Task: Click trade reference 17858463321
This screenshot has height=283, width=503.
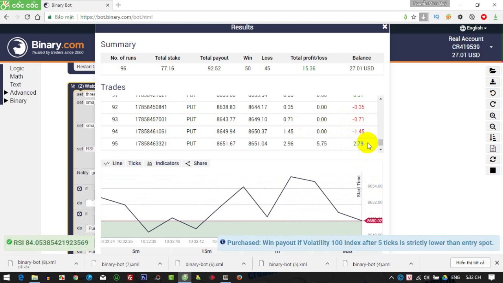Action: pyautogui.click(x=151, y=143)
